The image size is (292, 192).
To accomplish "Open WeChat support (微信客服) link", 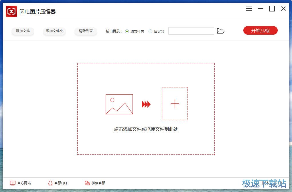I will [98, 183].
